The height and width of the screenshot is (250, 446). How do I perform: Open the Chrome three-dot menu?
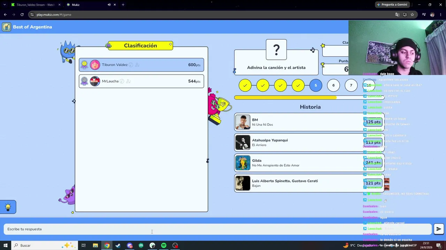(440, 15)
